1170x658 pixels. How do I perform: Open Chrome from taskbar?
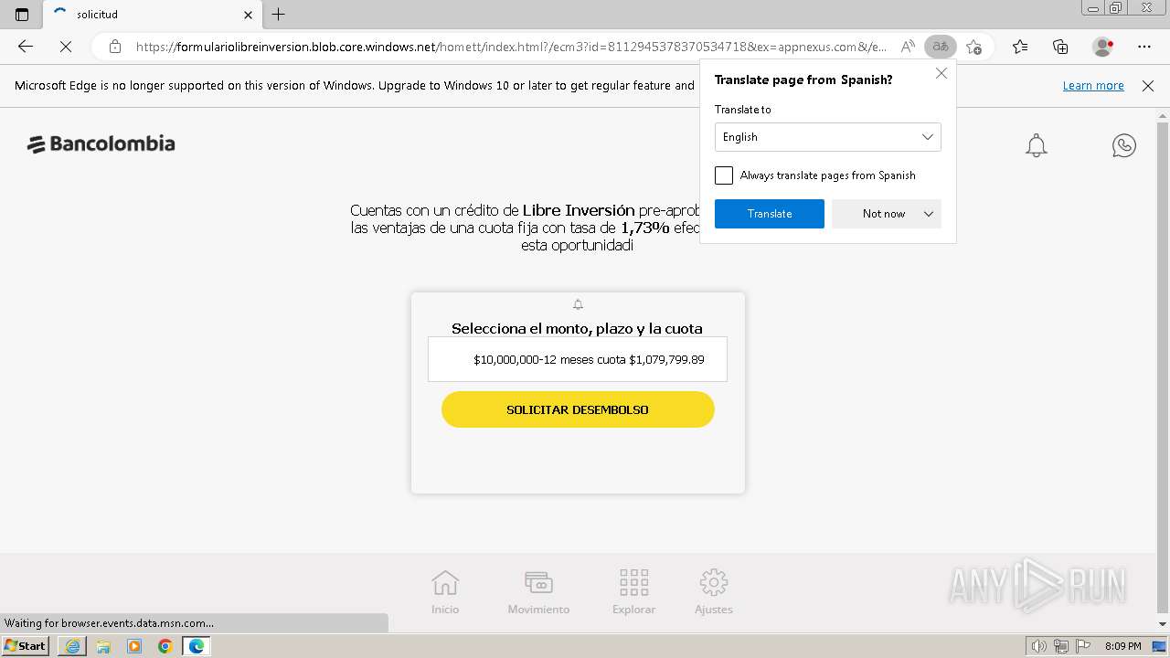pyautogui.click(x=165, y=646)
